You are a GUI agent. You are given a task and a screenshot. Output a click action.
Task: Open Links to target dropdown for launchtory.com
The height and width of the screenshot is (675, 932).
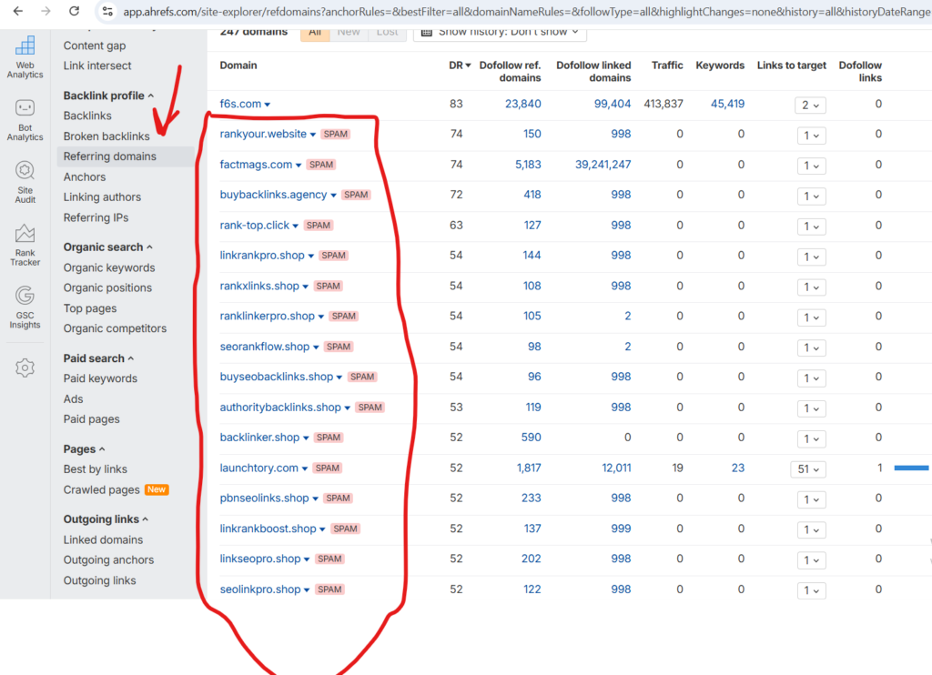coord(808,469)
